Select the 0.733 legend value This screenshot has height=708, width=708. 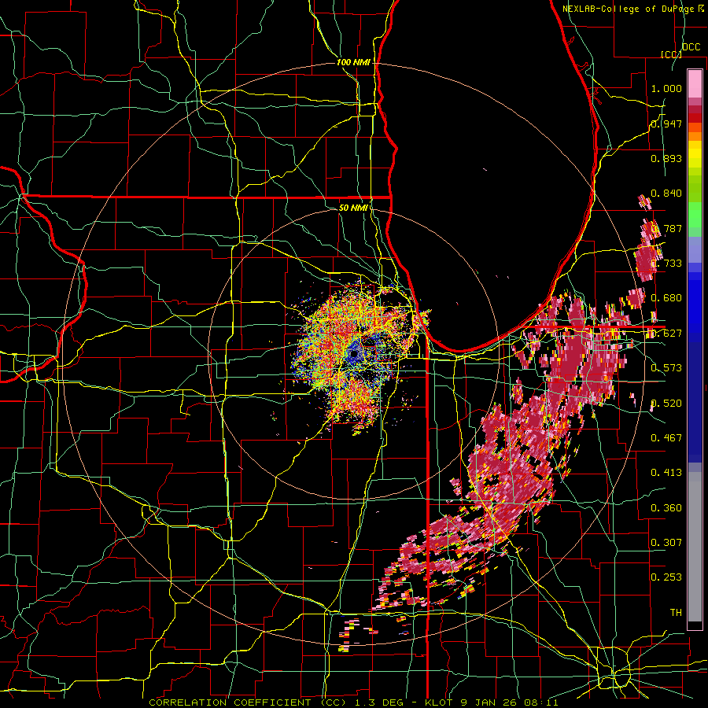click(668, 264)
